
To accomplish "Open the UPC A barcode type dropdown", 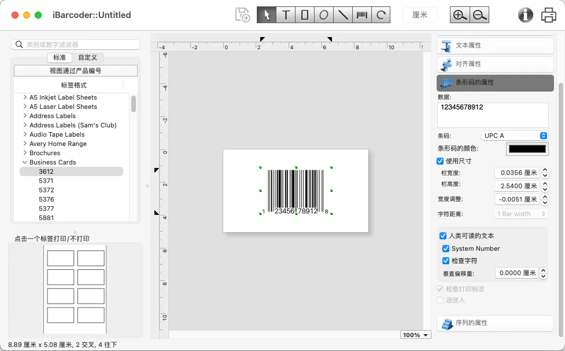I will 515,136.
